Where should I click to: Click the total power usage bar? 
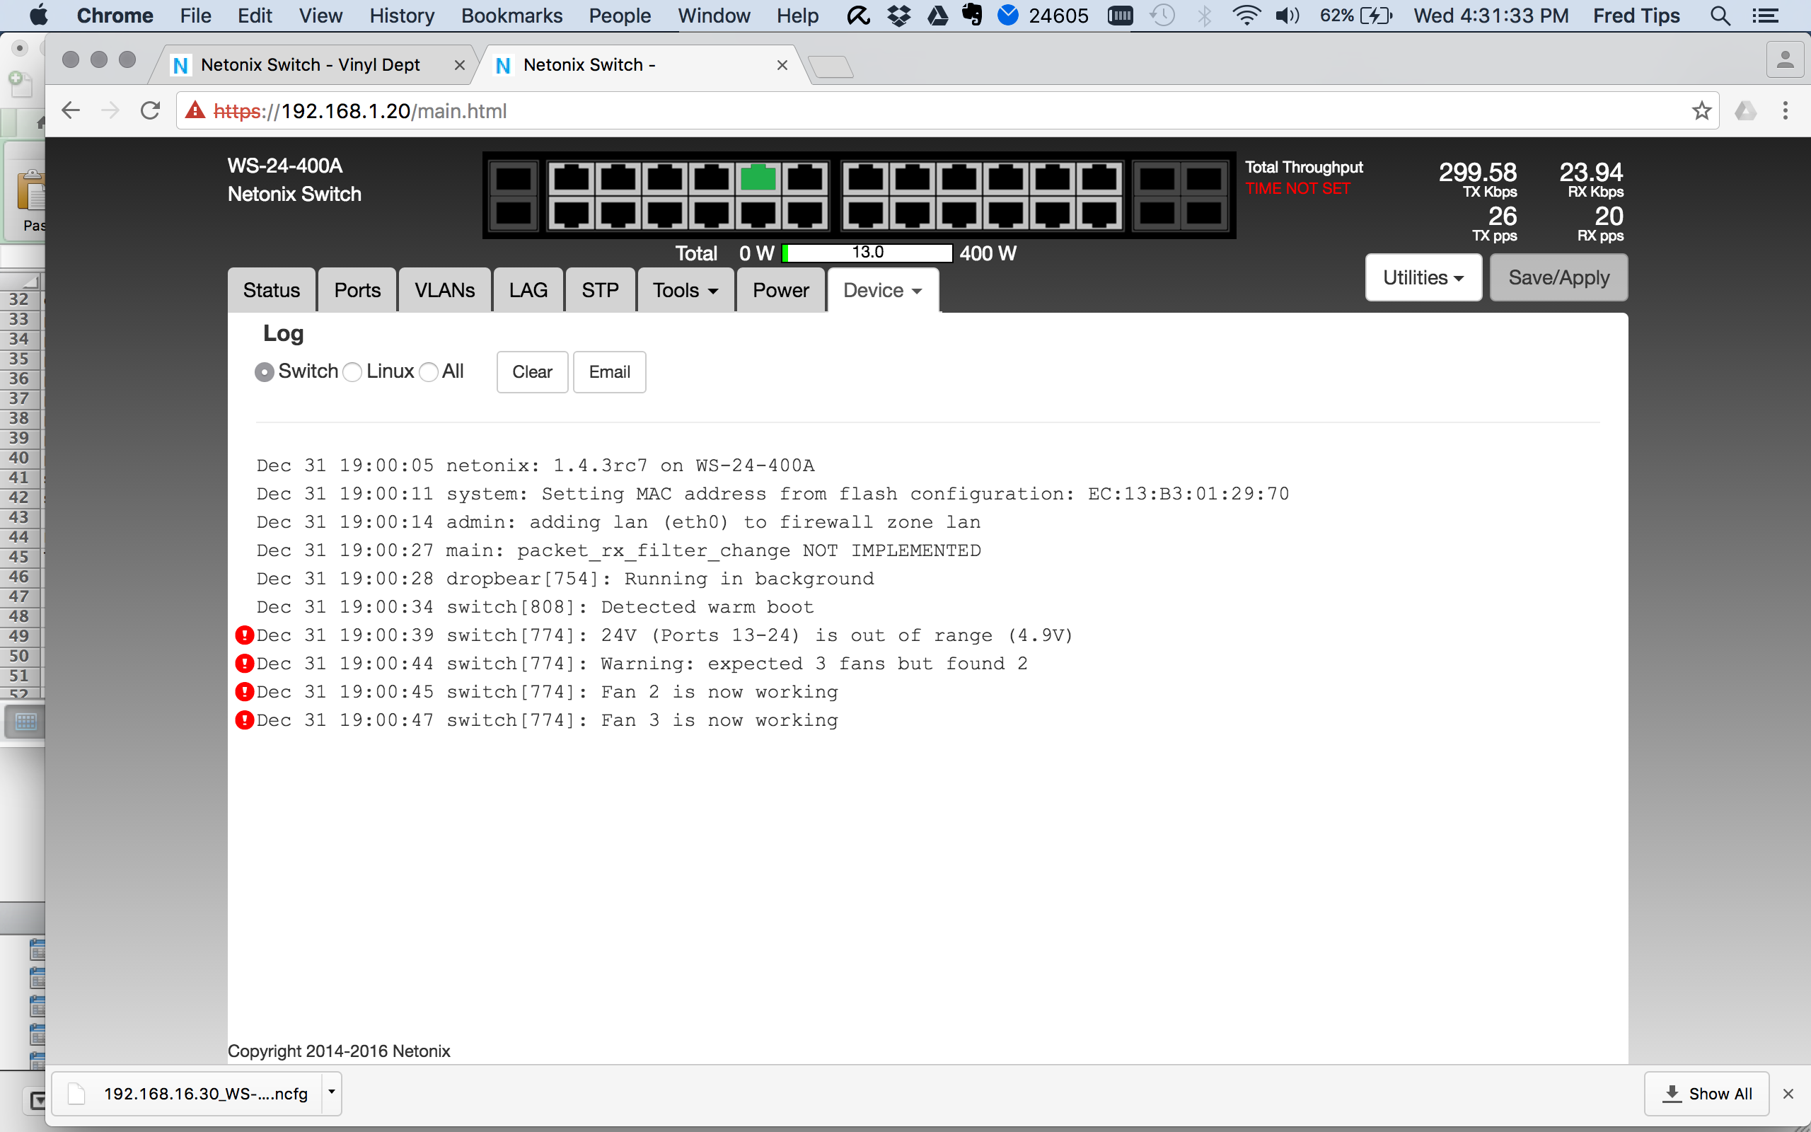tap(867, 253)
